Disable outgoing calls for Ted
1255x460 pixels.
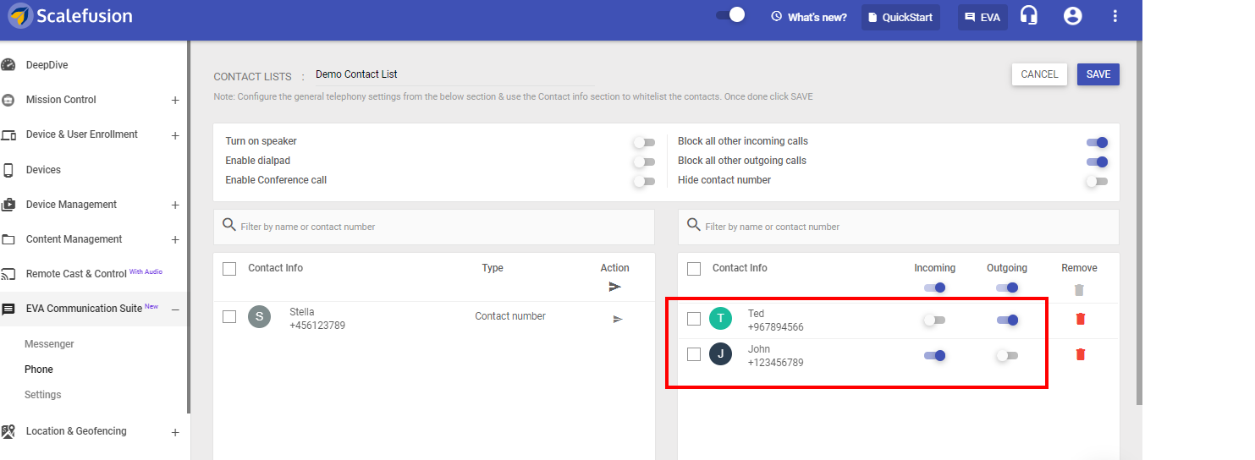1007,320
